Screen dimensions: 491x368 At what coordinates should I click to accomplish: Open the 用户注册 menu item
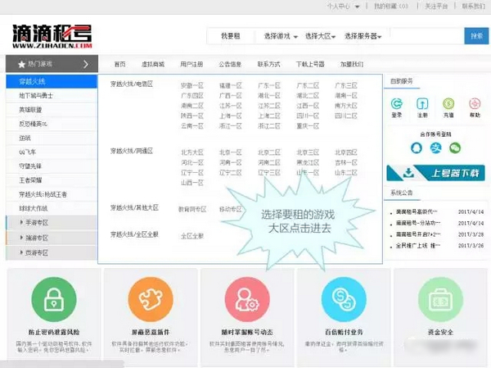pos(191,64)
